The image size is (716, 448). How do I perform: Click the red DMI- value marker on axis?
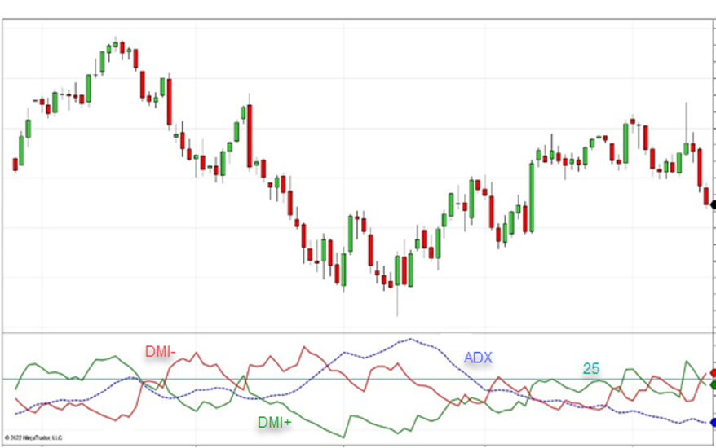coord(713,373)
